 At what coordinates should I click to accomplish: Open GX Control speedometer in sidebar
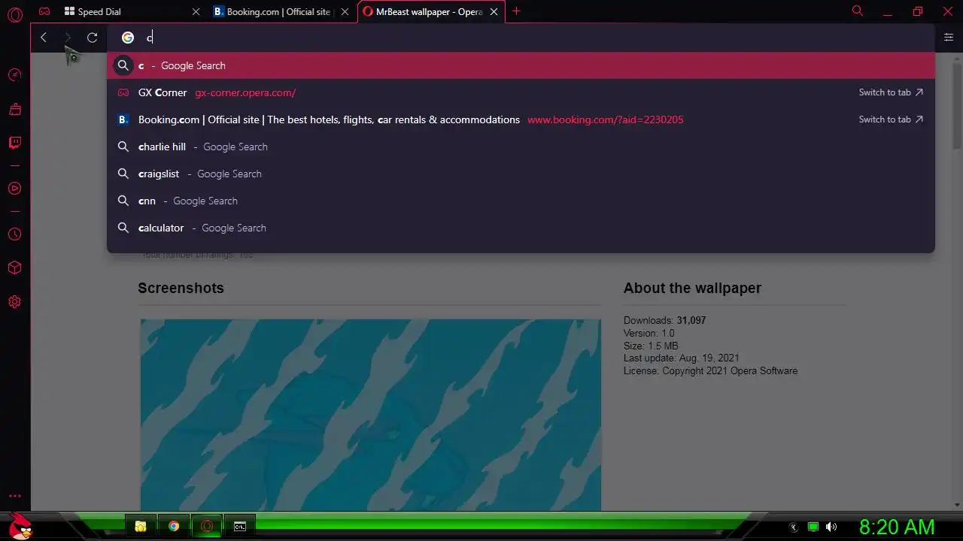coord(14,75)
